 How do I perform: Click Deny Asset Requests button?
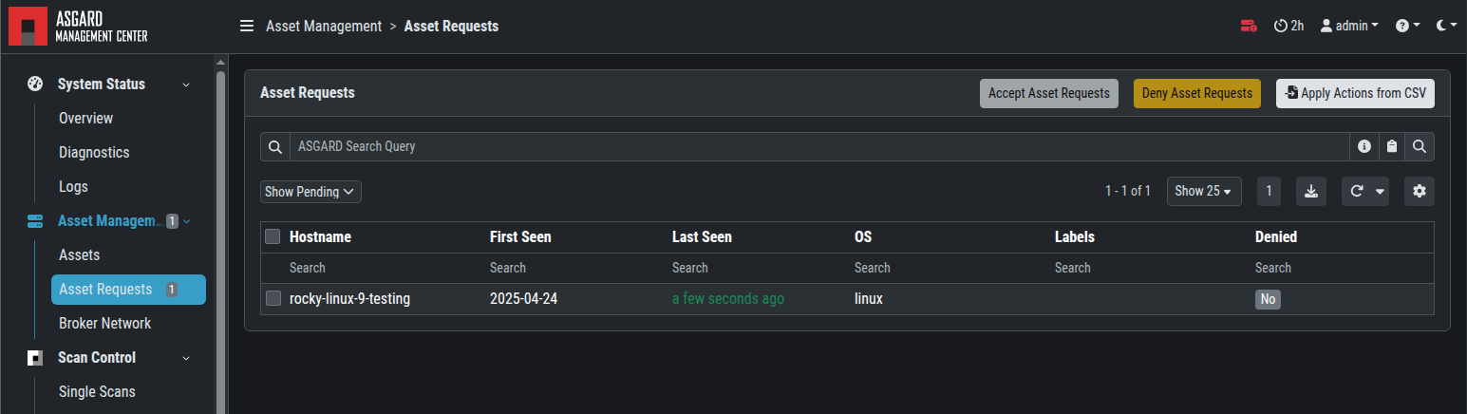click(1196, 93)
